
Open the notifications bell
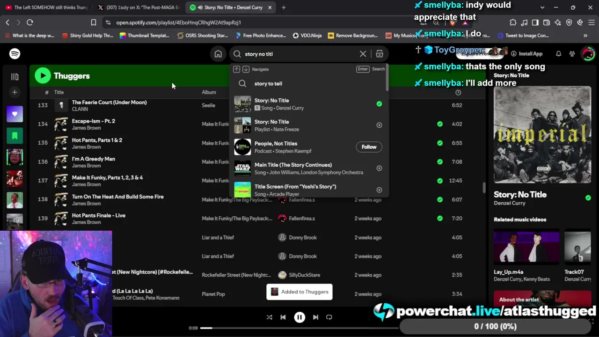coord(558,54)
